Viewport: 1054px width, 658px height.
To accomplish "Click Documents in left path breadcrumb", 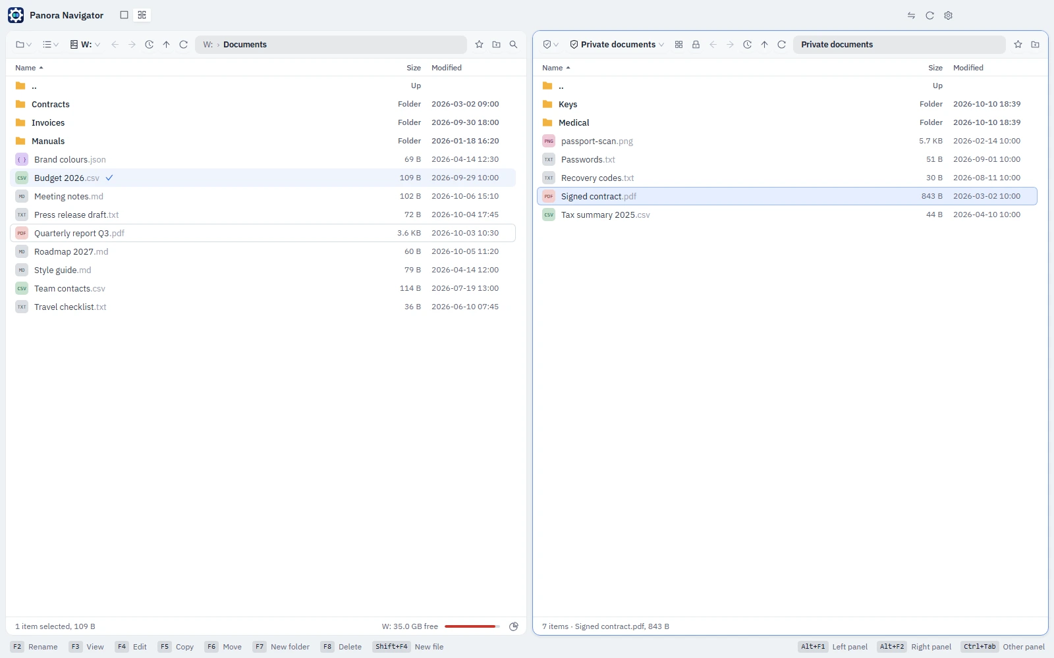I will (x=245, y=45).
